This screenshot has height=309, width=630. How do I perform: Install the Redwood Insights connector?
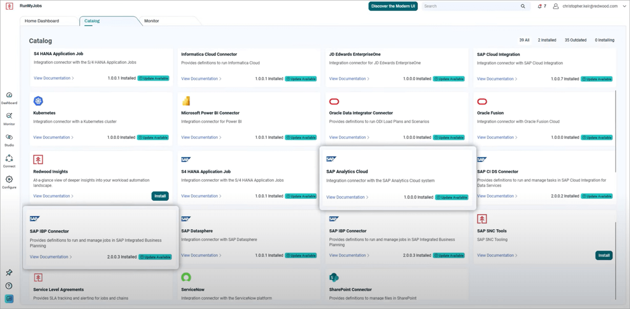coord(160,195)
